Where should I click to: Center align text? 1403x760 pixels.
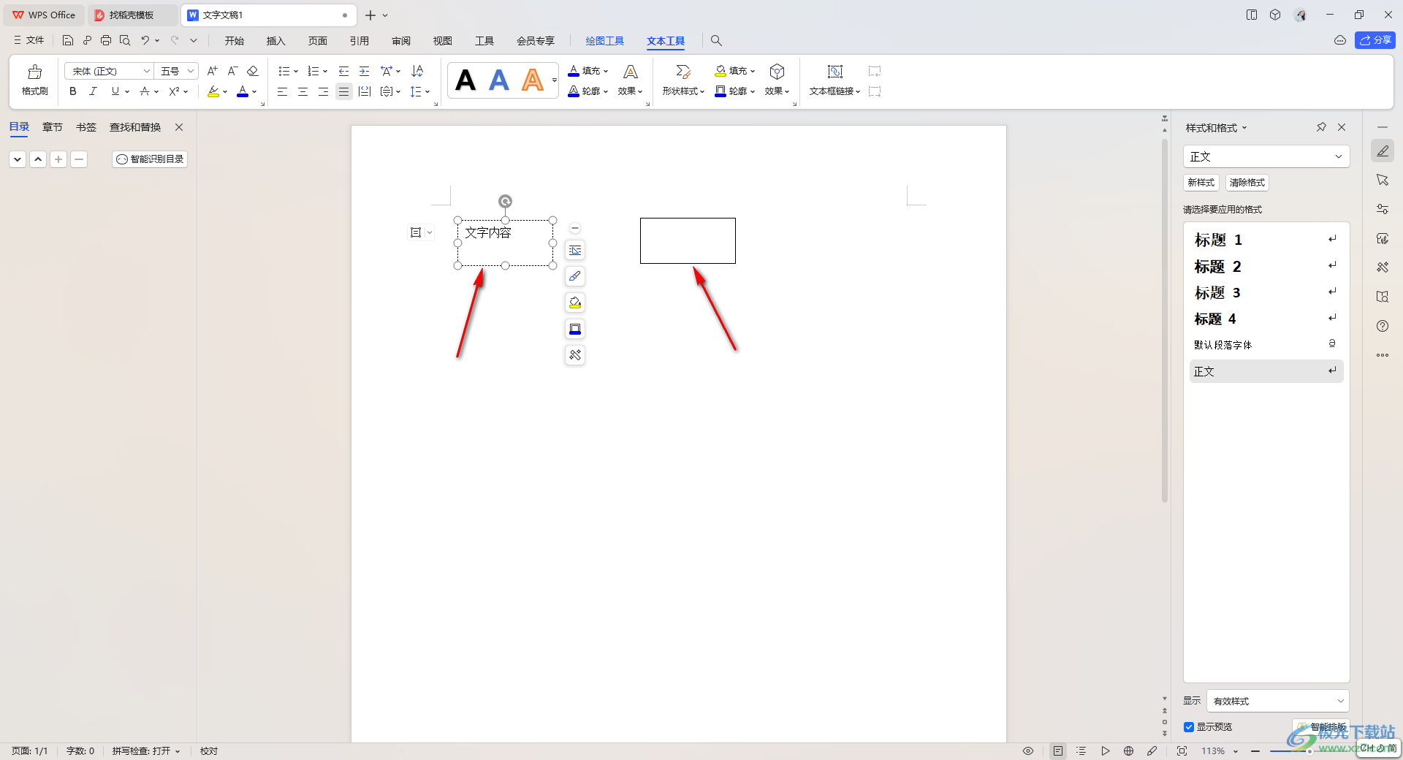(303, 91)
